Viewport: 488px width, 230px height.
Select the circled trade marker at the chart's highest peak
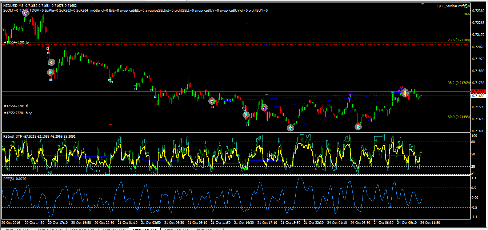26,13
